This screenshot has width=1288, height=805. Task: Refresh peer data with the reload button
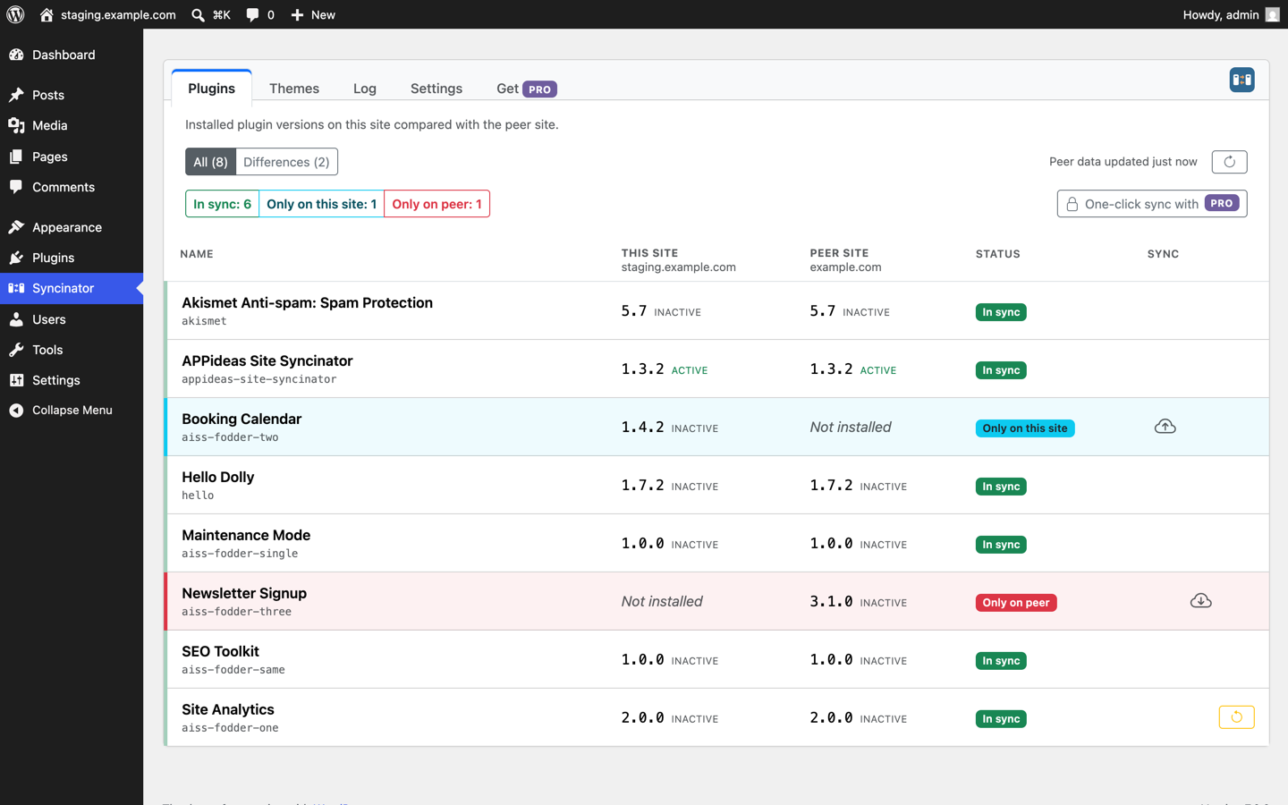pyautogui.click(x=1229, y=162)
